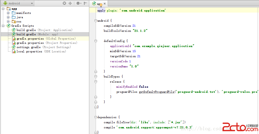Close the app editor tab
This screenshot has height=134, width=259.
105,4
